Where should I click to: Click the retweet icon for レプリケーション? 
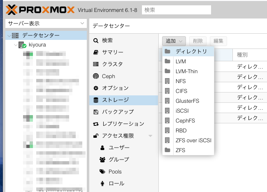[x=96, y=124]
